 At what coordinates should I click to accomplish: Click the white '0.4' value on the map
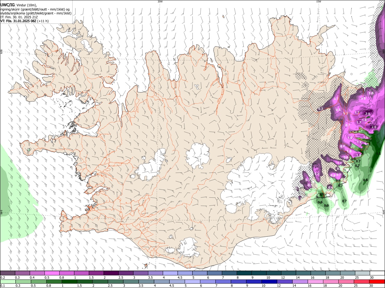point(330,187)
